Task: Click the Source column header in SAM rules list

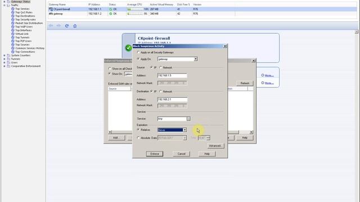Action: [119, 89]
